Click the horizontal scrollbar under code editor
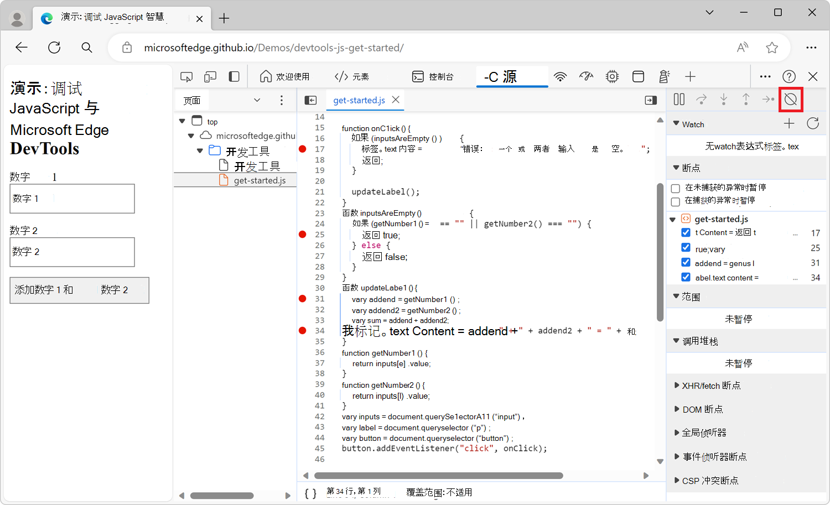The height and width of the screenshot is (505, 830). point(438,476)
